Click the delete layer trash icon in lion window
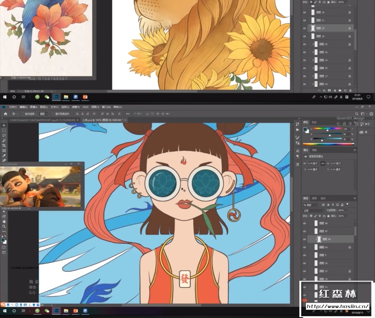Viewport: 375px width, 318px height. click(350, 91)
